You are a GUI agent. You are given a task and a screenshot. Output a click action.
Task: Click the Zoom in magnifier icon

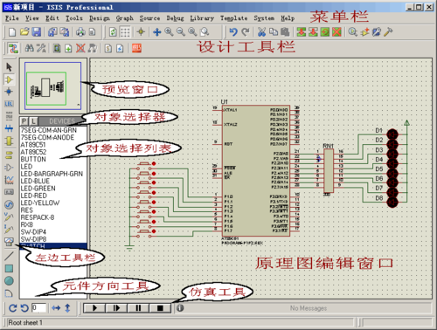click(169, 31)
